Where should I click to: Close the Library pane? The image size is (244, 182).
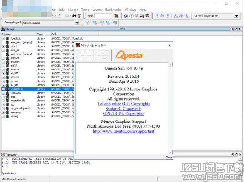[x=240, y=29]
